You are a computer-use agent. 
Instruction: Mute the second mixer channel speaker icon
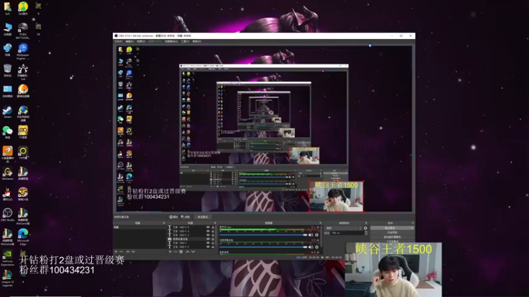pyautogui.click(x=311, y=247)
